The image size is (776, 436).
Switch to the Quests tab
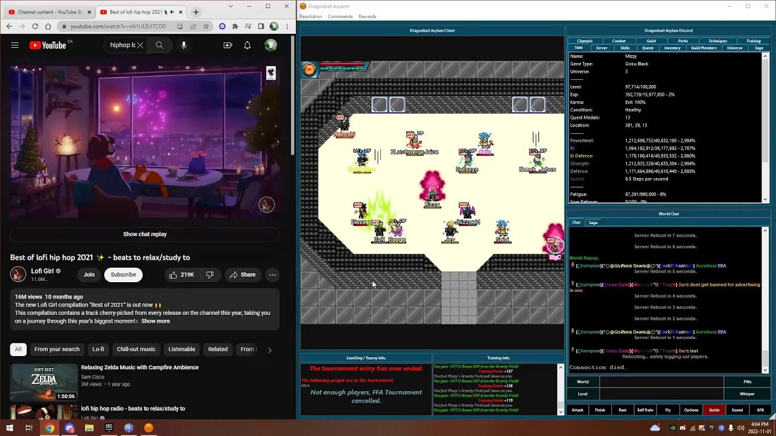point(648,48)
